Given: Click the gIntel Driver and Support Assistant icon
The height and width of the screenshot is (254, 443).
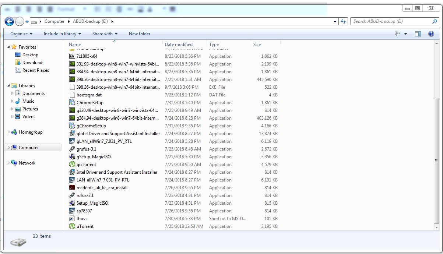Looking at the screenshot, I should pos(72,134).
